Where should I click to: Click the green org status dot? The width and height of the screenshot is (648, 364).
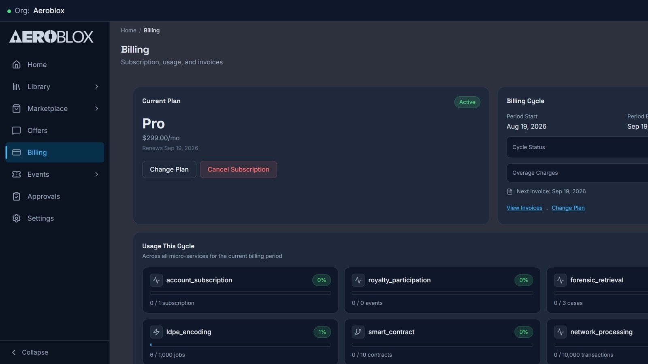pyautogui.click(x=9, y=11)
